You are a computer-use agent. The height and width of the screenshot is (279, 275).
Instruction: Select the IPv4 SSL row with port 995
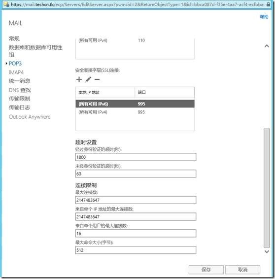[x=135, y=112]
